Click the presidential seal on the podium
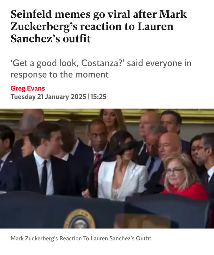214x255 pixels. click(x=79, y=219)
